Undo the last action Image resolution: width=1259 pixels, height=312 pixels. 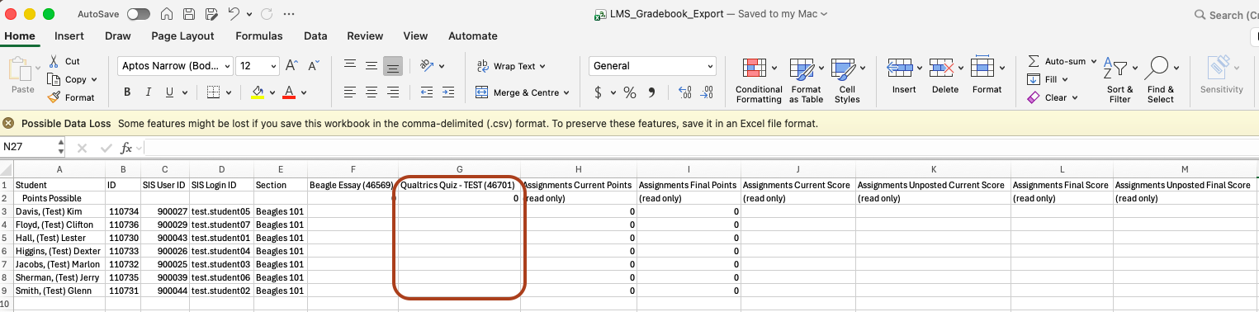pos(234,14)
